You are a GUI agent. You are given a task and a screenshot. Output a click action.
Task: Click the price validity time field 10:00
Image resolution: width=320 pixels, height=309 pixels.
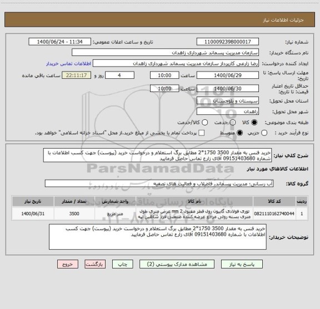tap(164, 88)
